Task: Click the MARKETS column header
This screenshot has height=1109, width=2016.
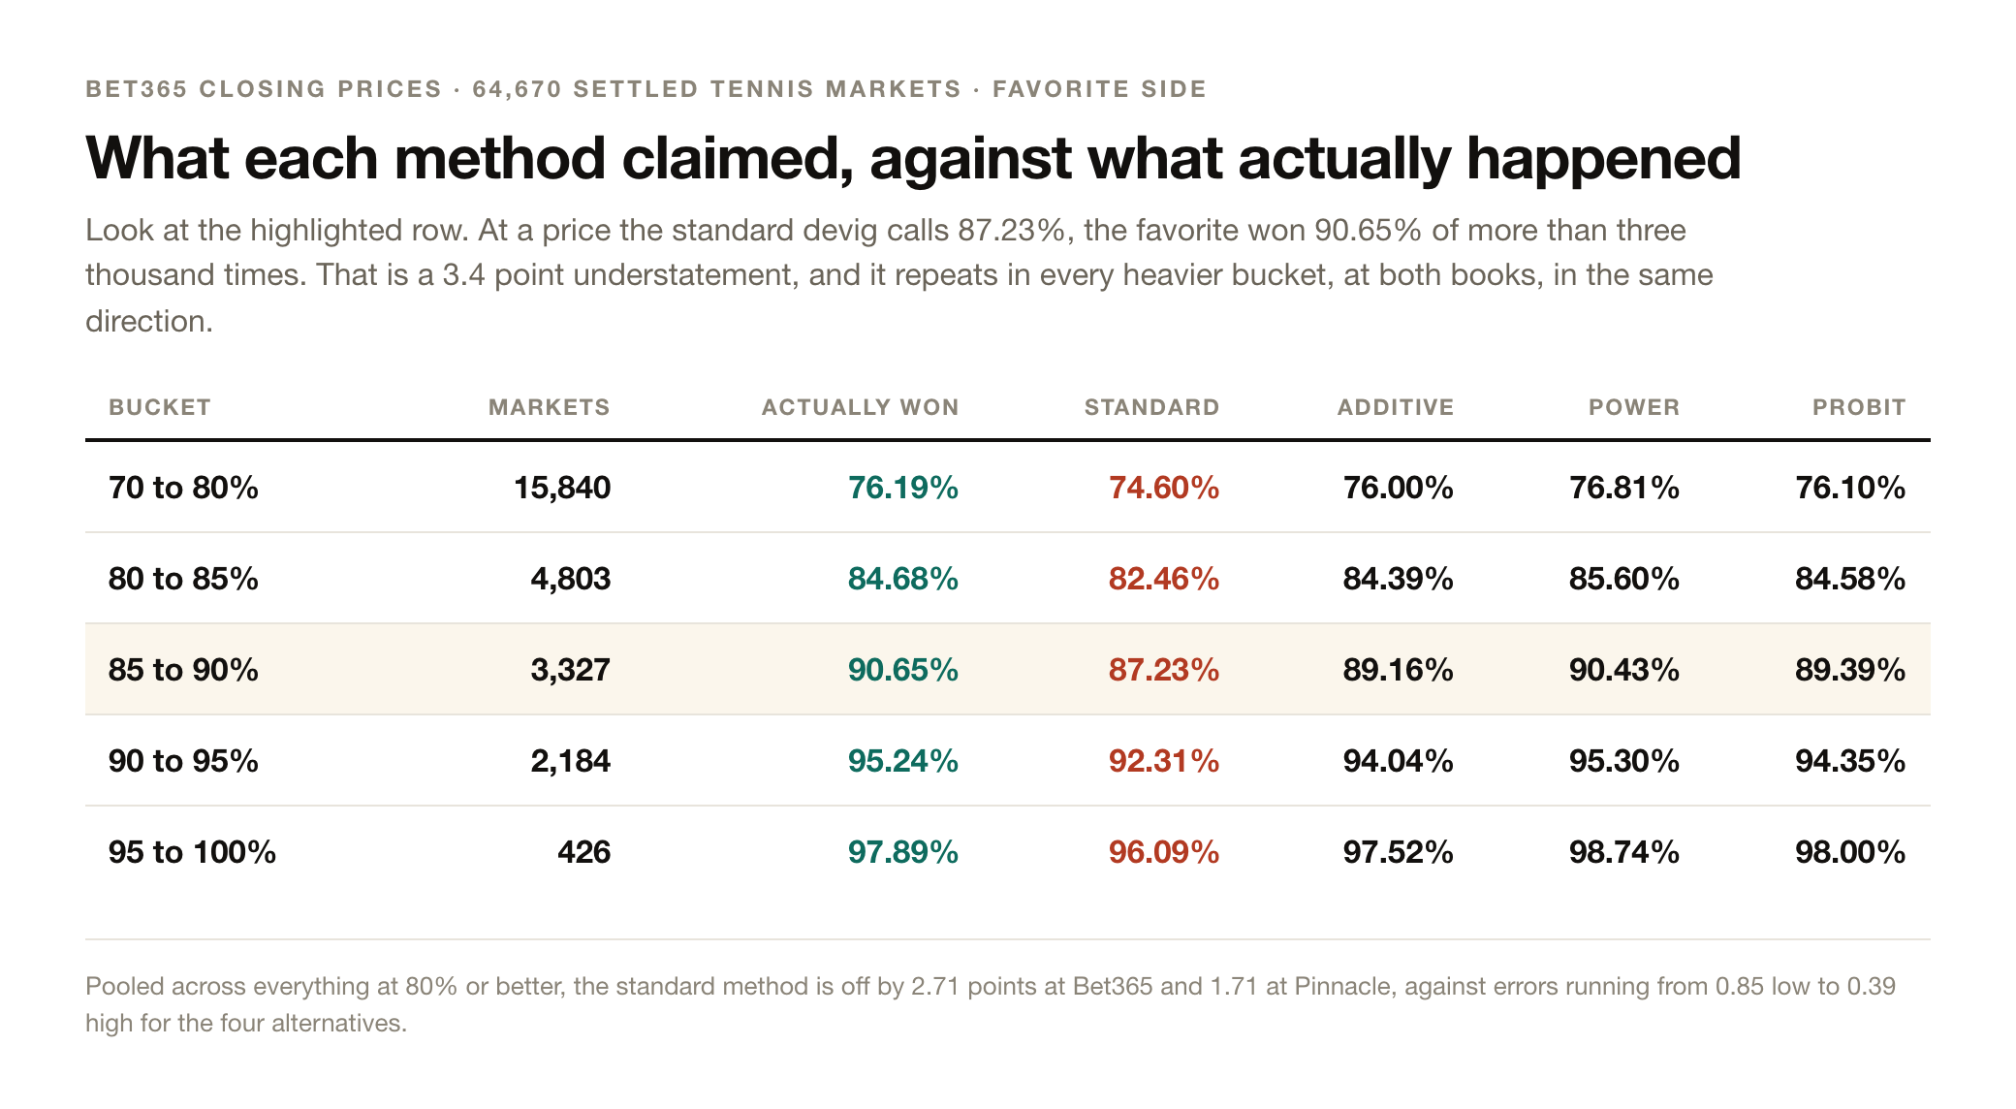Action: [x=550, y=407]
